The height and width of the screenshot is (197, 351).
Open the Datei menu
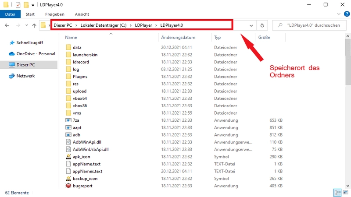click(x=10, y=14)
